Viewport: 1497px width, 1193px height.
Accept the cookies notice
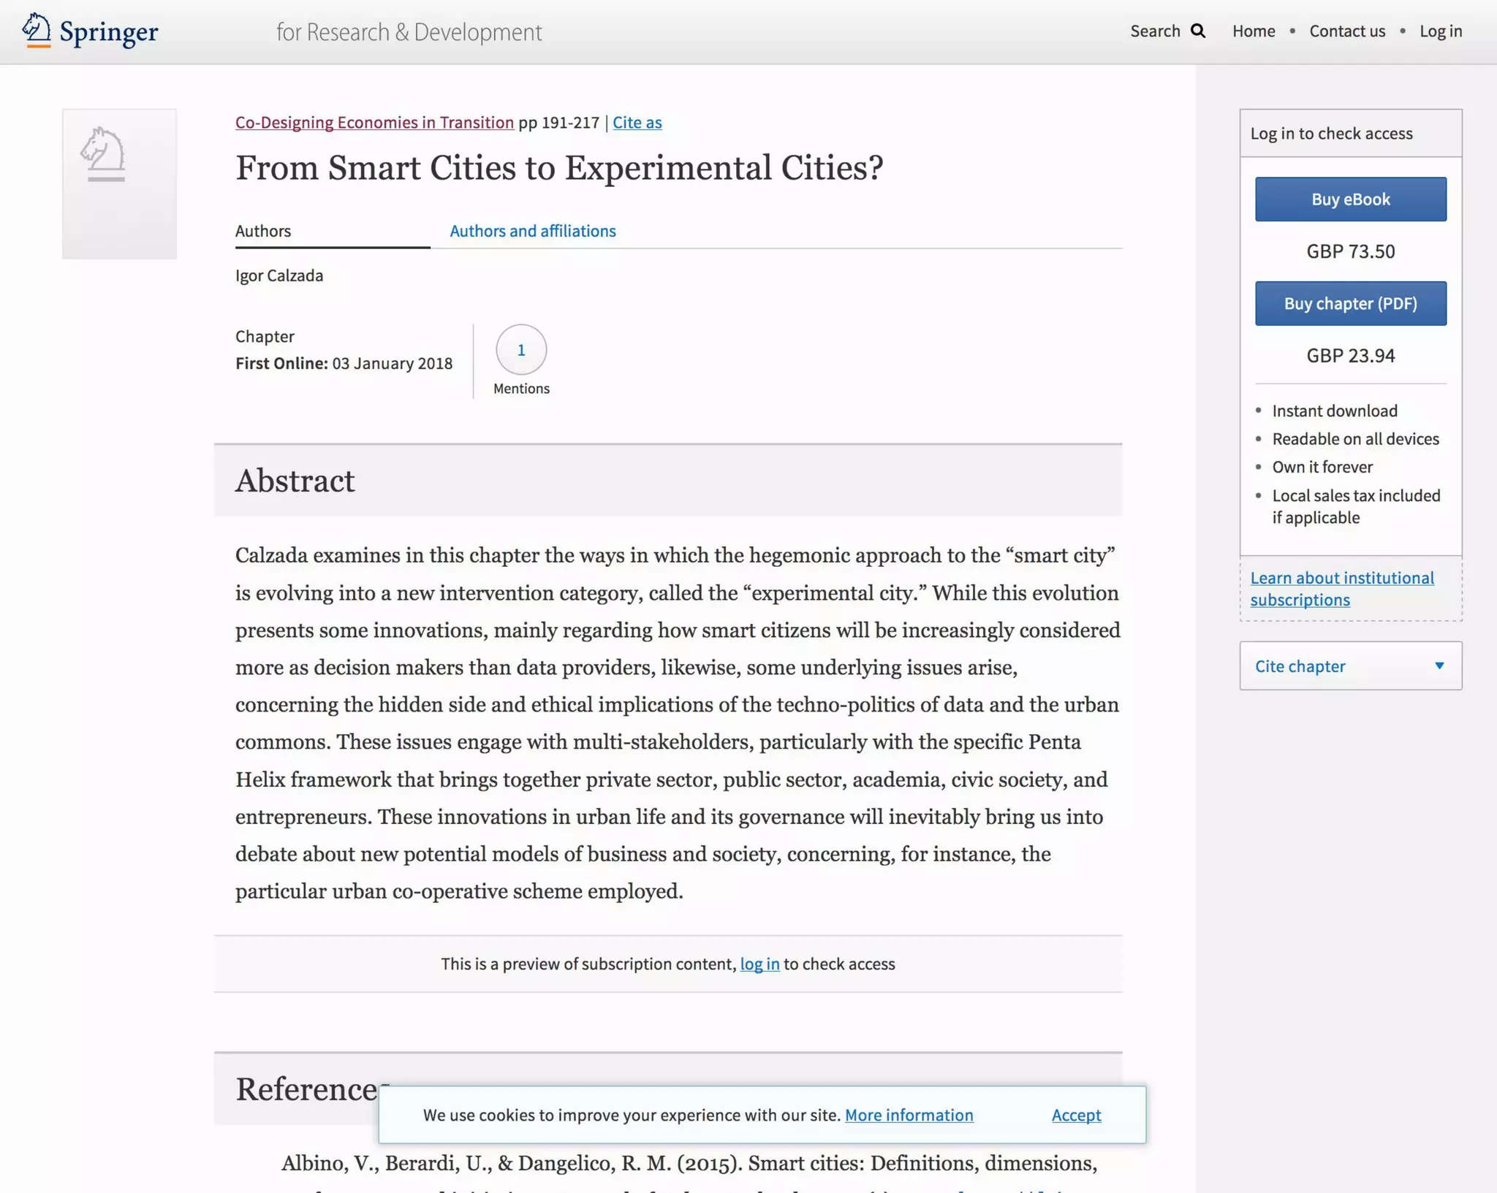point(1076,1115)
